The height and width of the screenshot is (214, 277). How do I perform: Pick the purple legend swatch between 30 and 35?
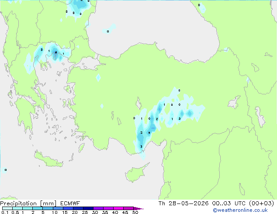(x=98, y=208)
